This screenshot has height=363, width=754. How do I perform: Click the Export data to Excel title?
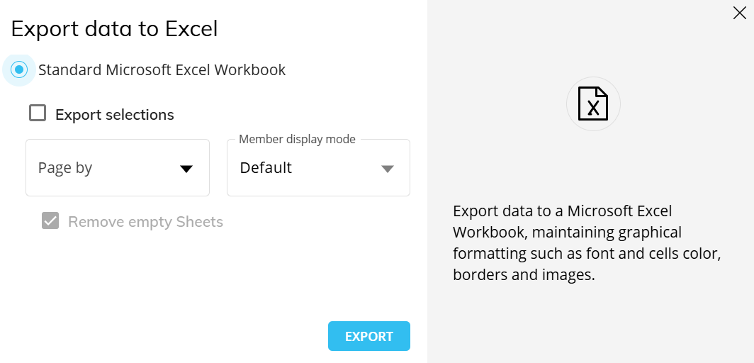(x=115, y=29)
